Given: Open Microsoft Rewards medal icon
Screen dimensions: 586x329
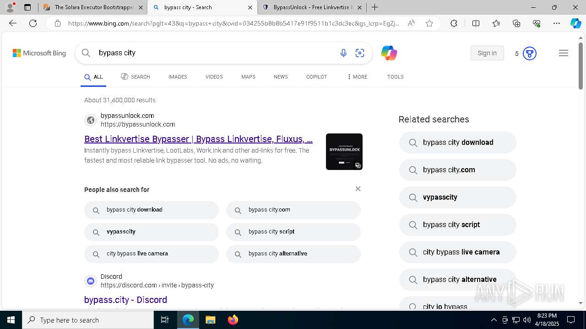Looking at the screenshot, I should pos(530,53).
